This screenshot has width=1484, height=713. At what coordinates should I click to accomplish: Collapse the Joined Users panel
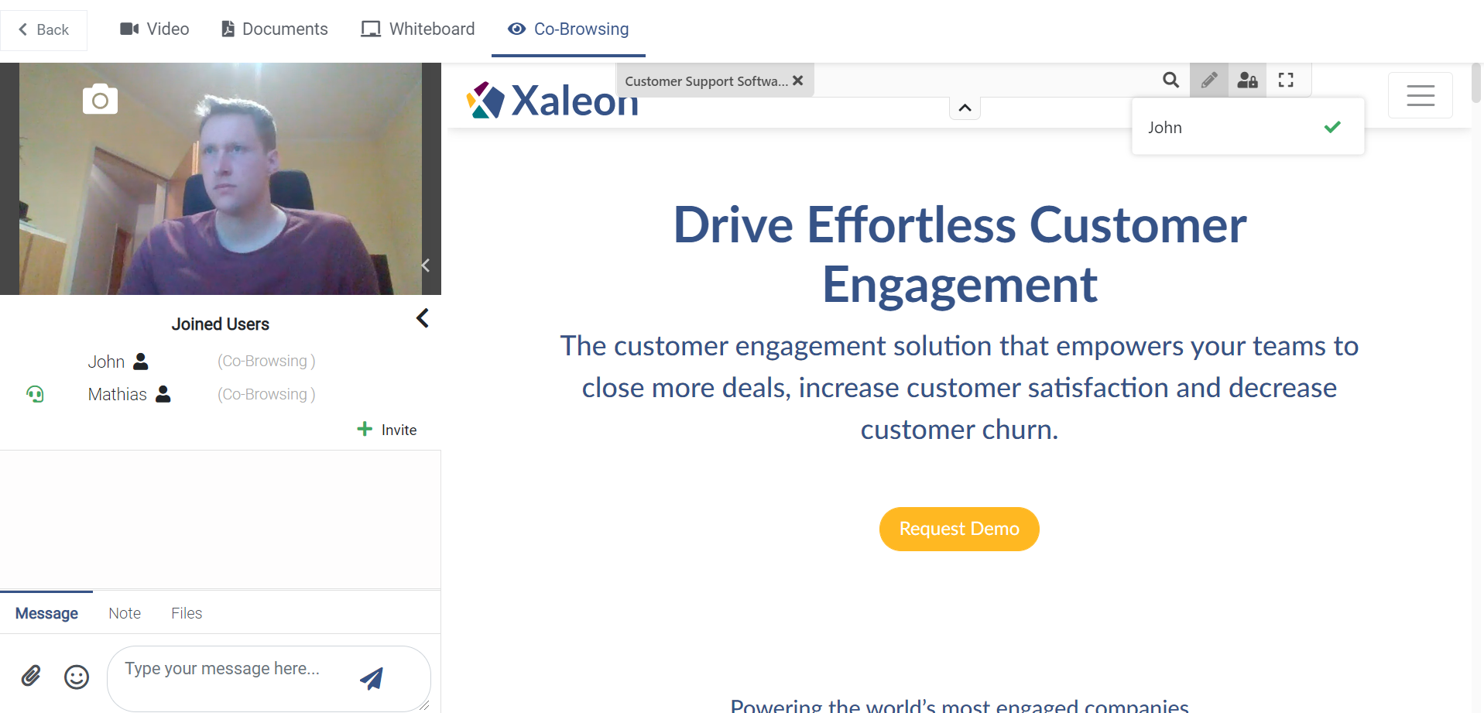tap(423, 318)
